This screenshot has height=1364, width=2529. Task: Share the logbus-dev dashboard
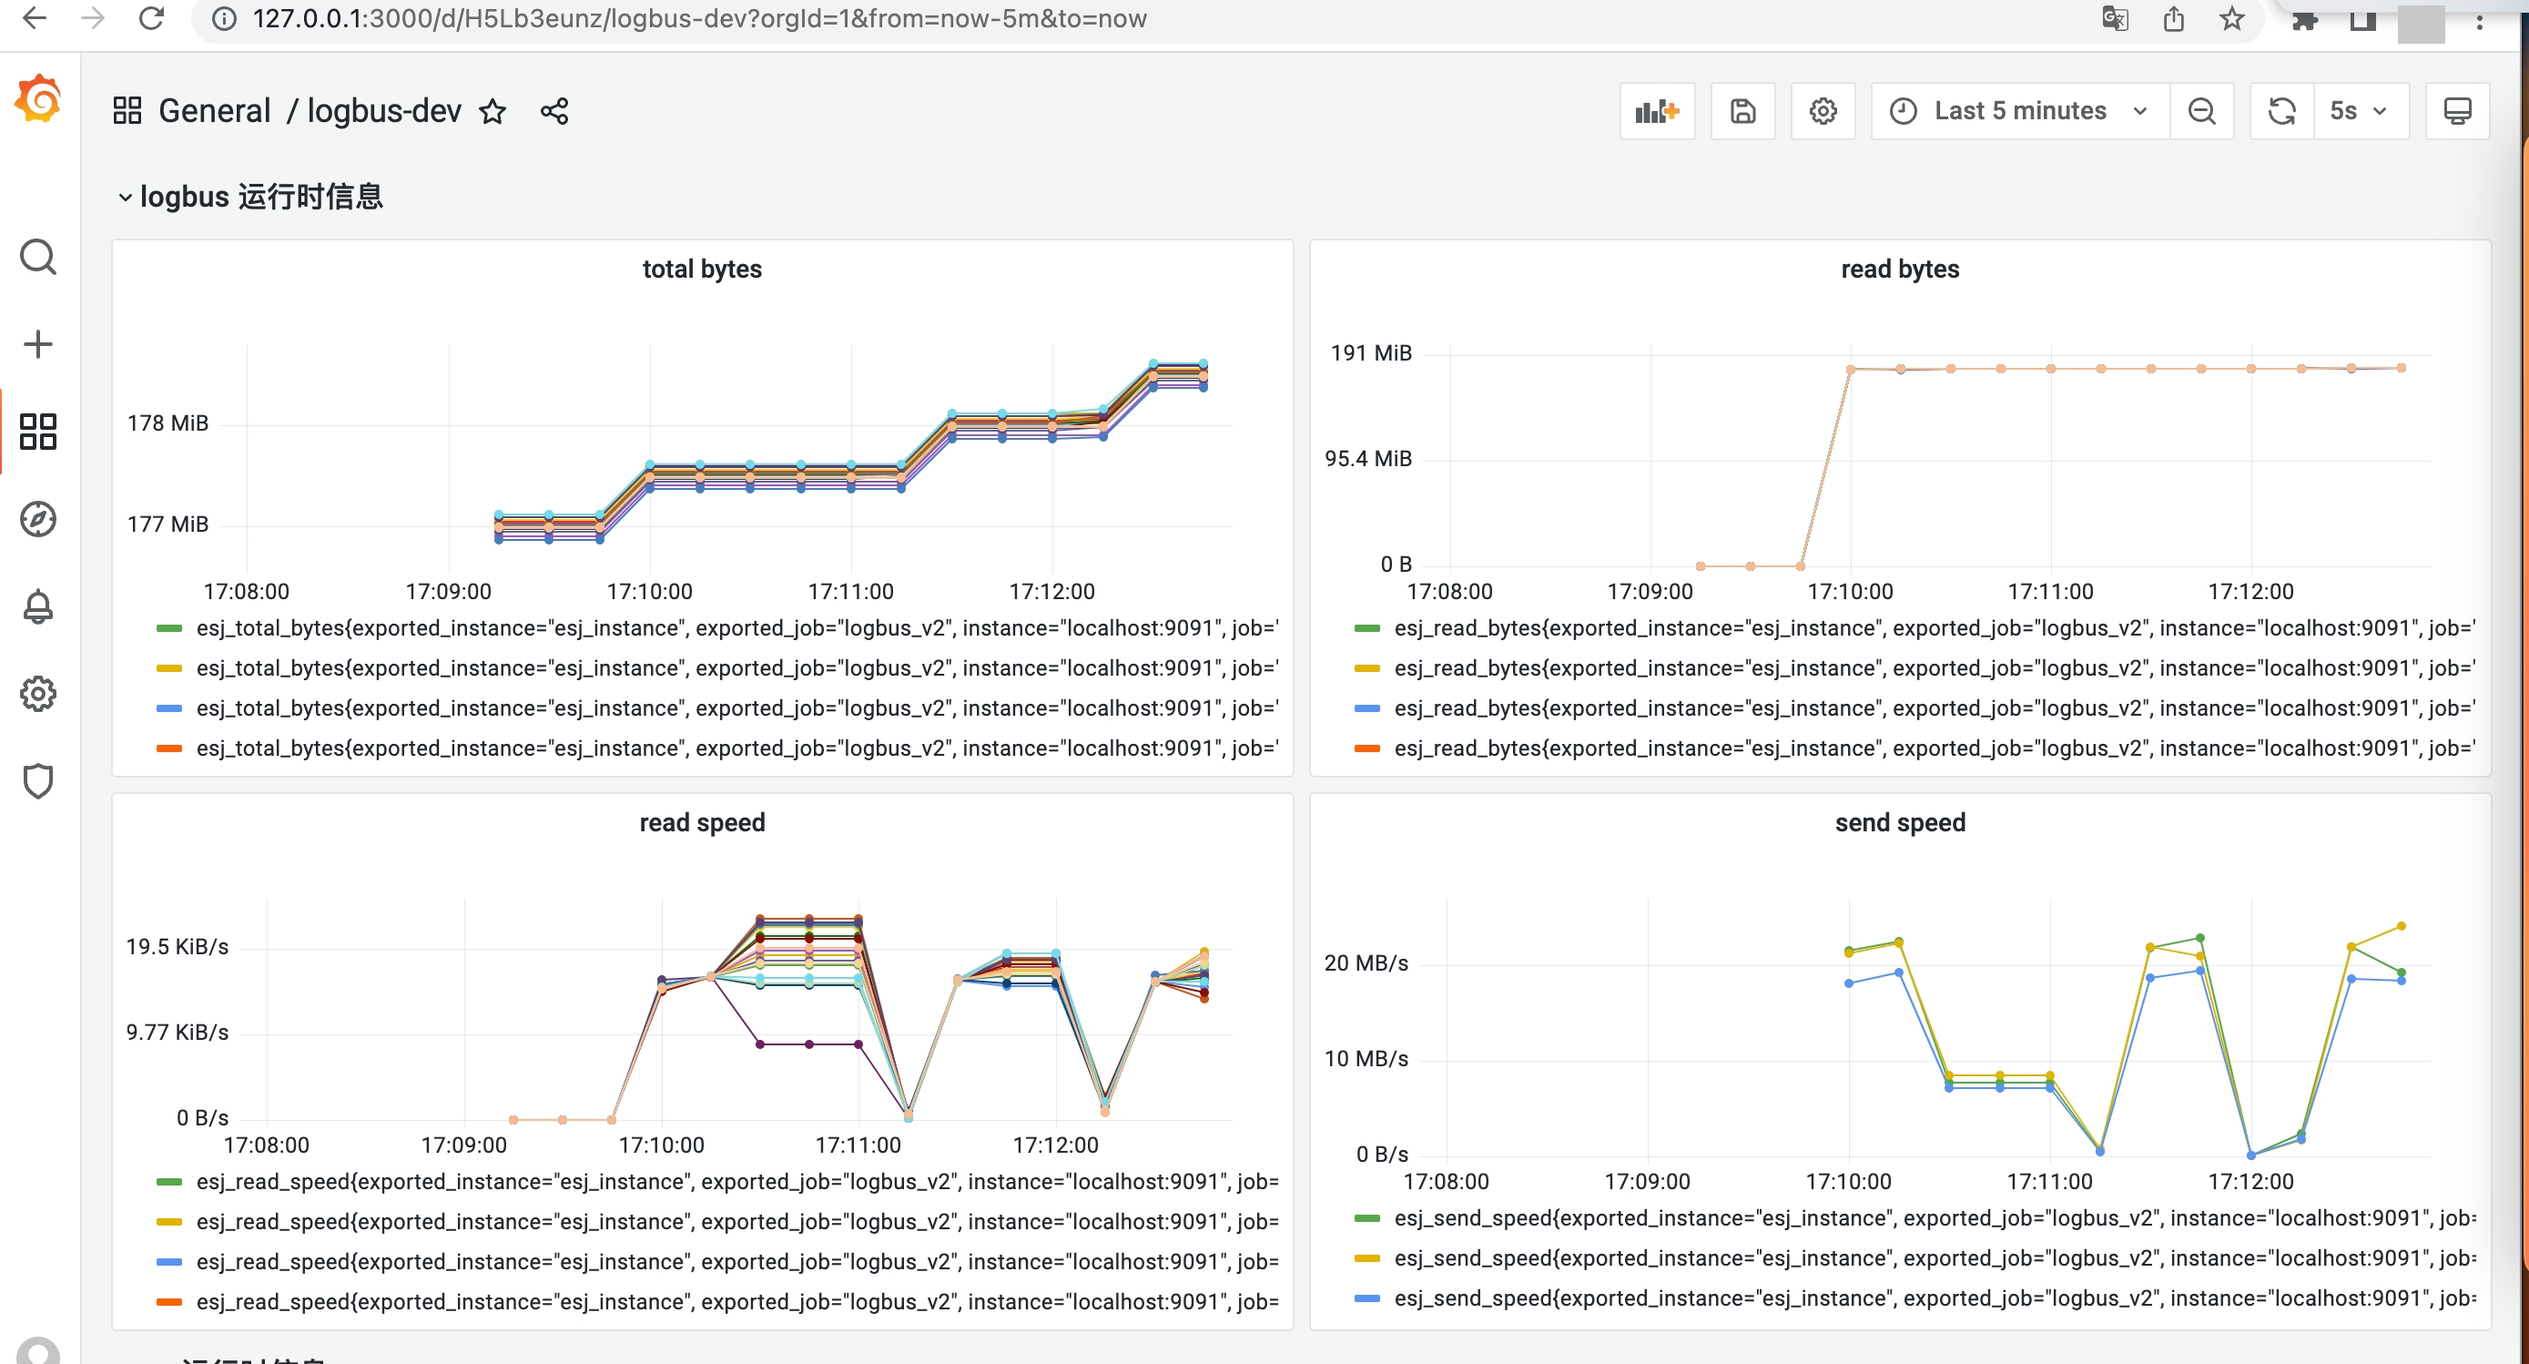tap(554, 111)
